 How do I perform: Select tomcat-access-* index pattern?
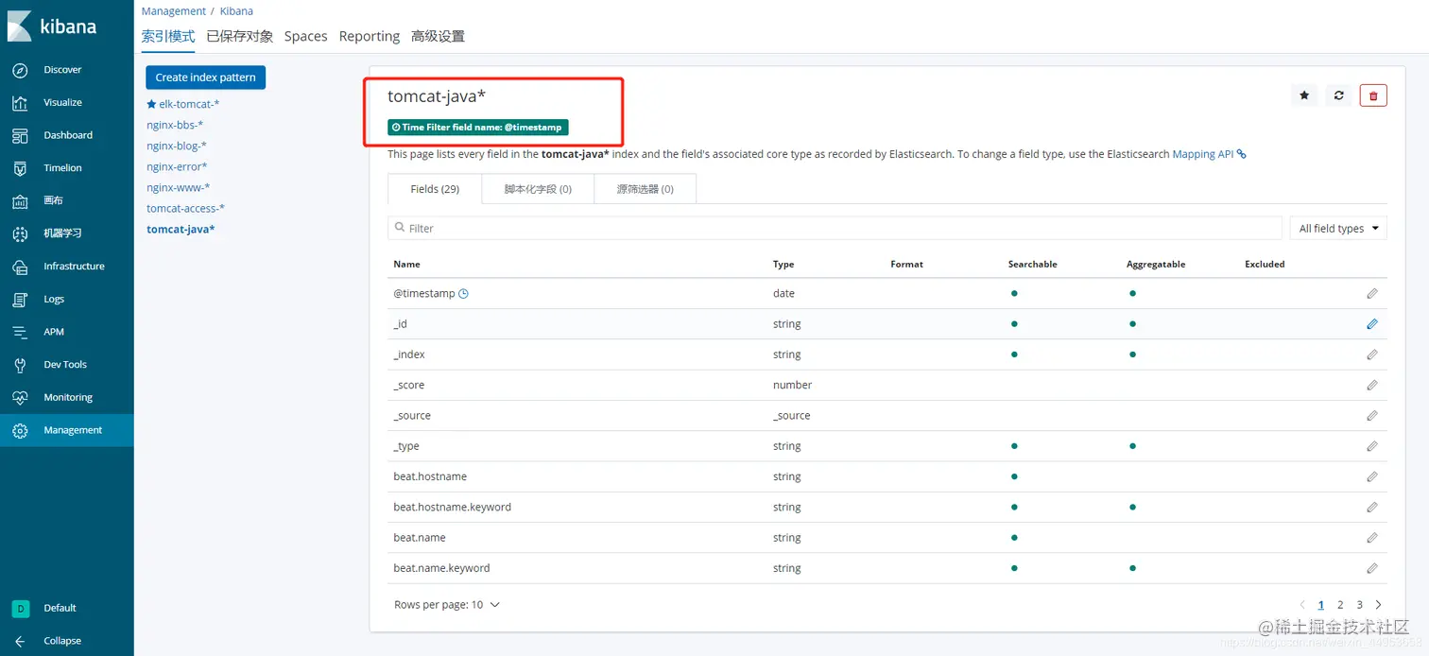pos(185,208)
